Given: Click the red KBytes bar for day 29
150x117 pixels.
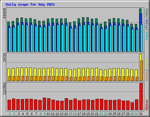Looking at the screenshot, I should coord(132,106).
